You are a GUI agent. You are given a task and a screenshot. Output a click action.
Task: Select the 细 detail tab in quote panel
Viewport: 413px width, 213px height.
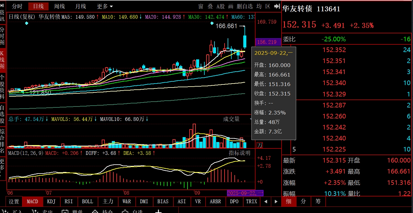pyautogui.click(x=289, y=201)
